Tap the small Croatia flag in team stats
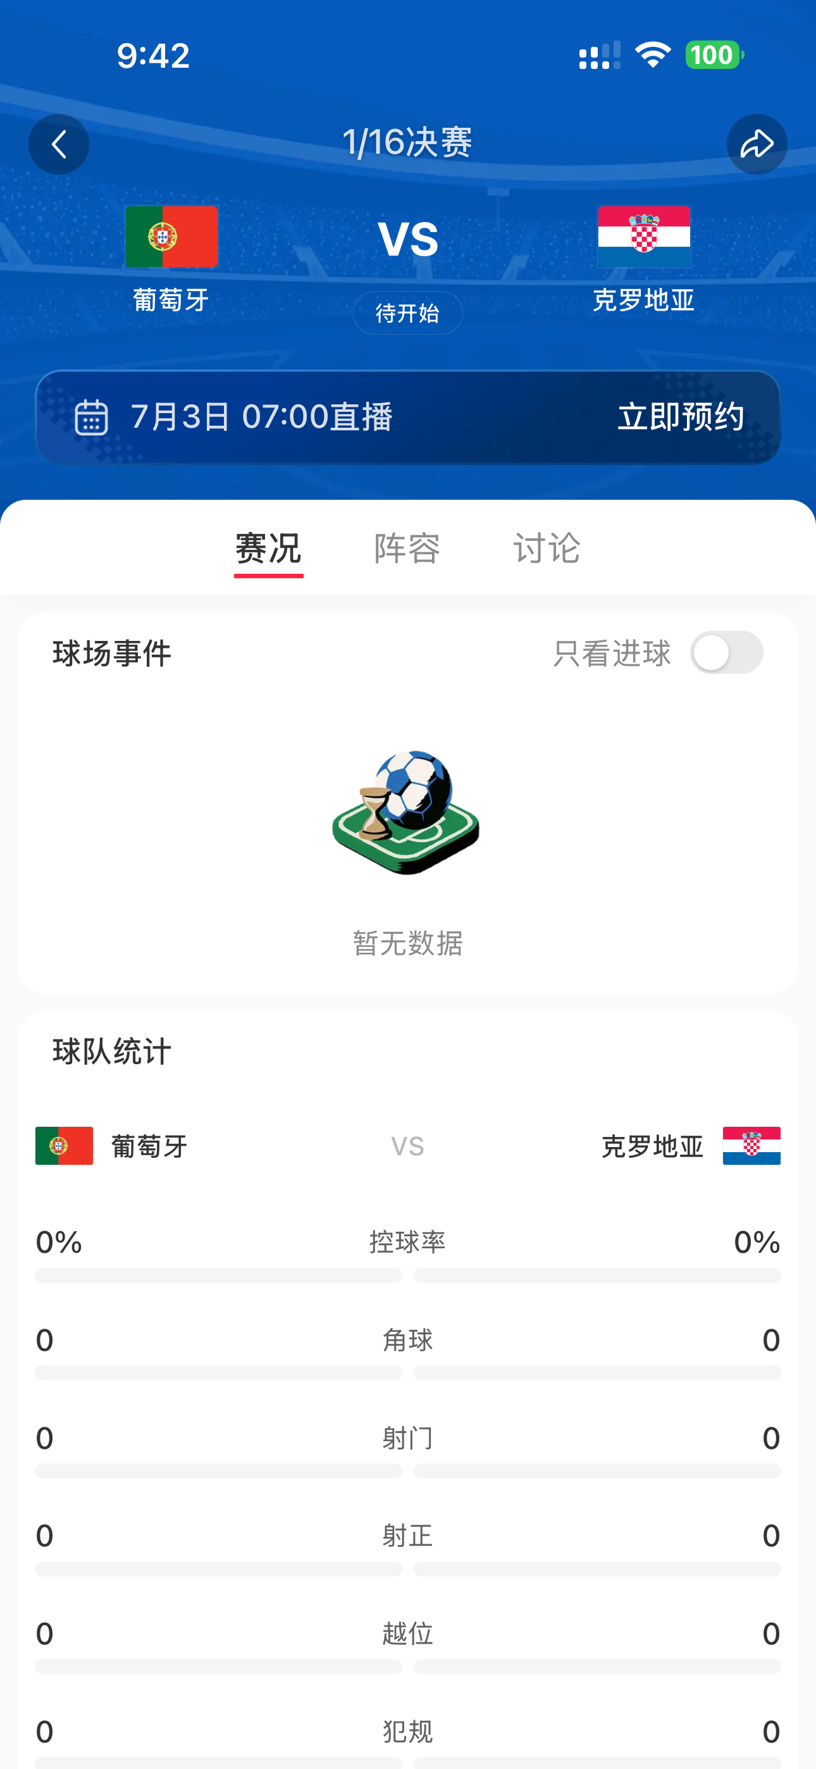816x1769 pixels. pos(751,1145)
